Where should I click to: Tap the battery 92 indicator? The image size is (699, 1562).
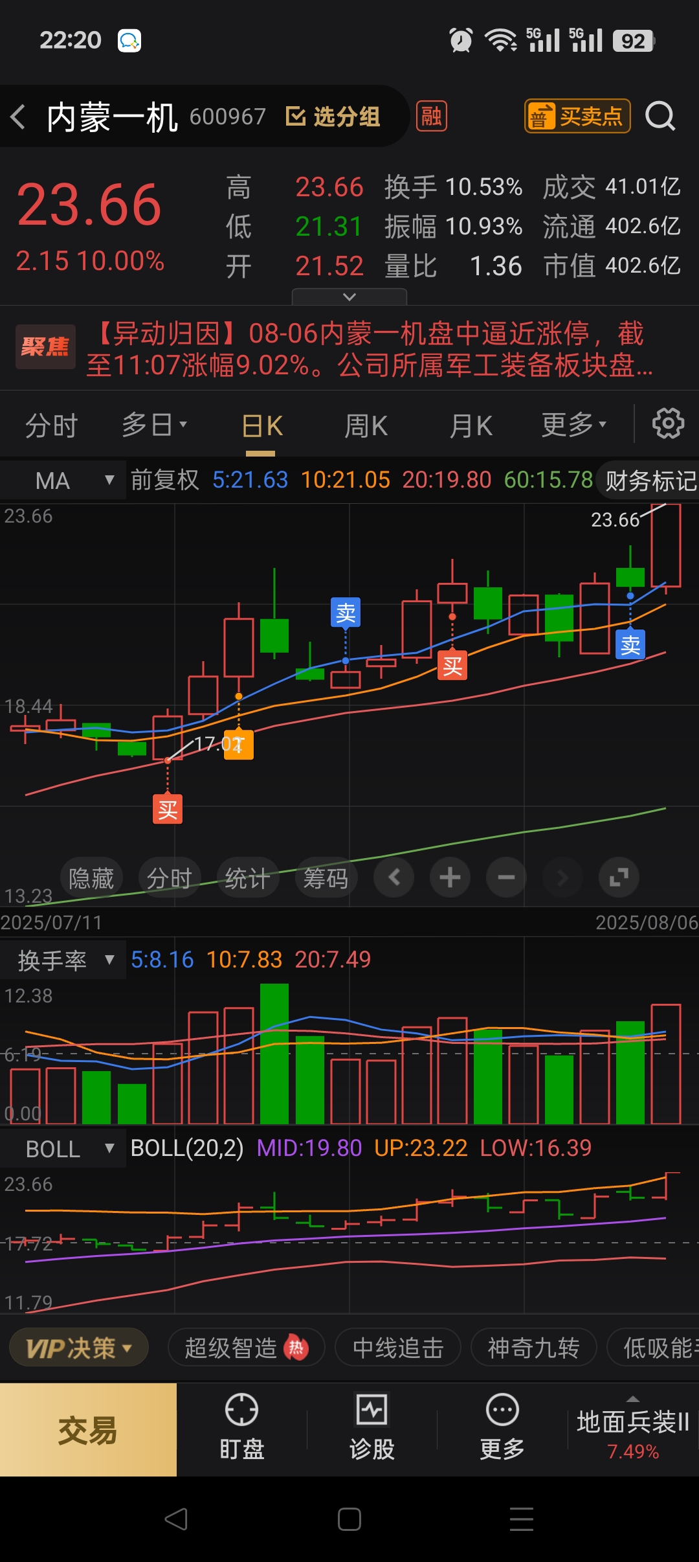click(x=634, y=41)
